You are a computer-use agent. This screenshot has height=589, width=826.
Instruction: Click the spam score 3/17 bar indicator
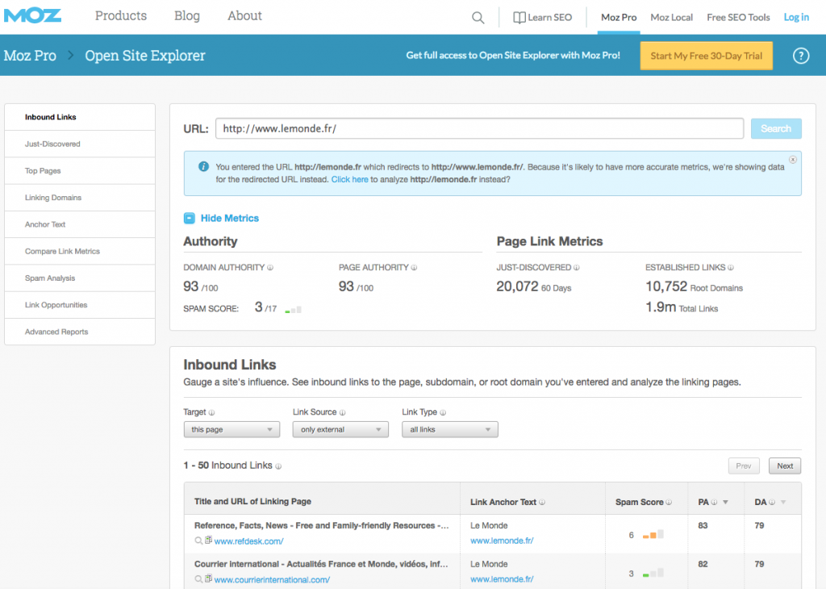pos(294,310)
